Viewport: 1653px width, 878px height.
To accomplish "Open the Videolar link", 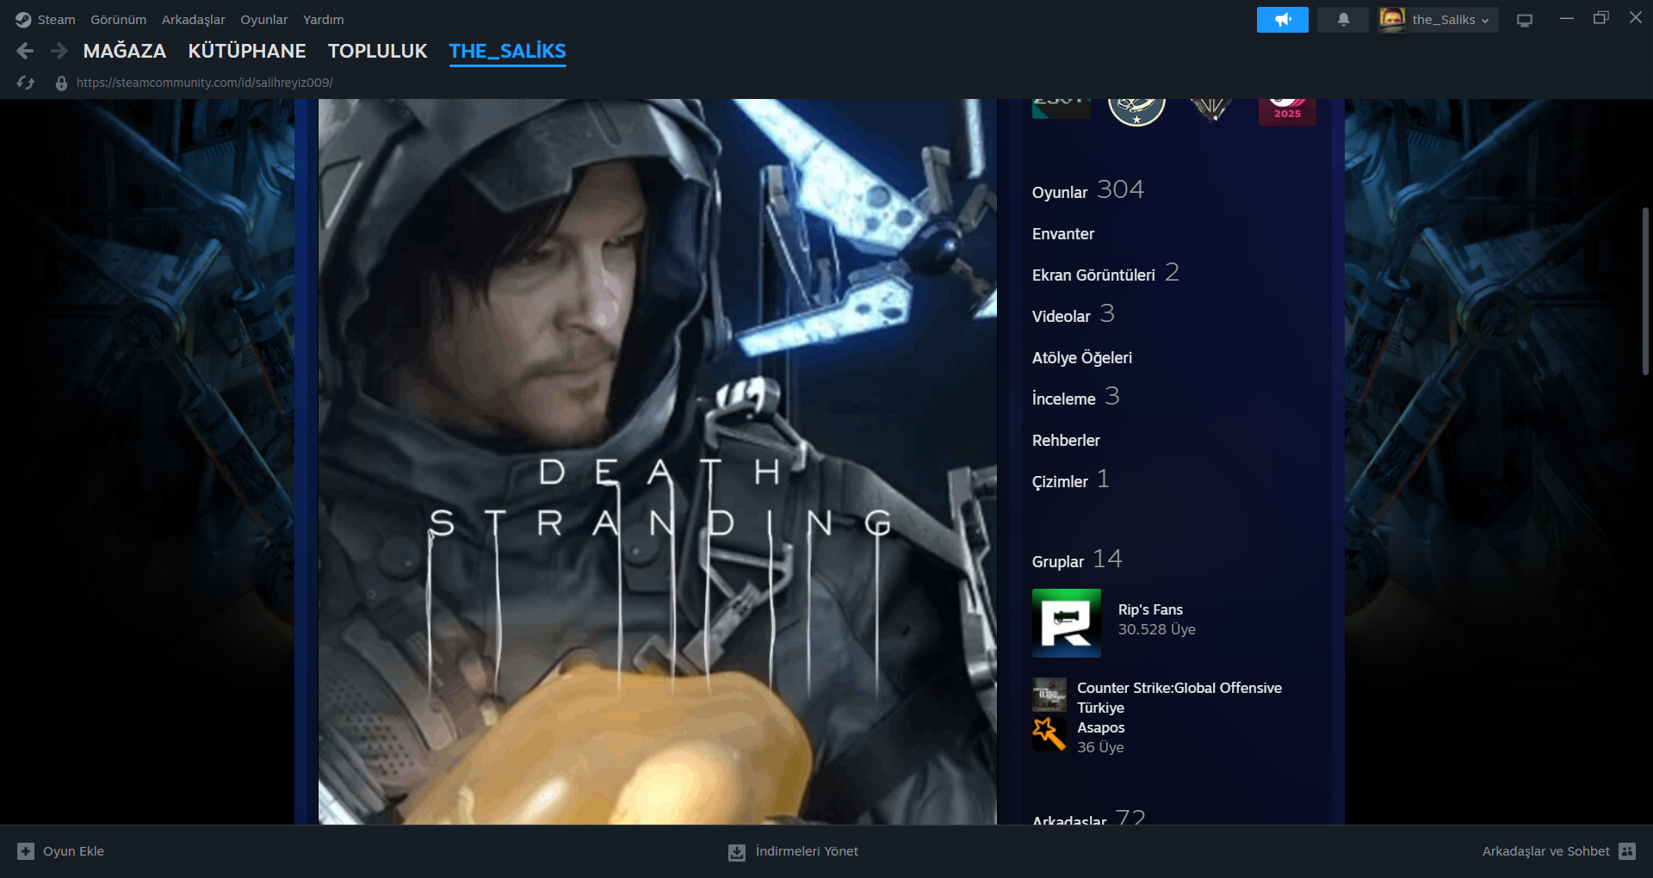I will click(x=1074, y=315).
